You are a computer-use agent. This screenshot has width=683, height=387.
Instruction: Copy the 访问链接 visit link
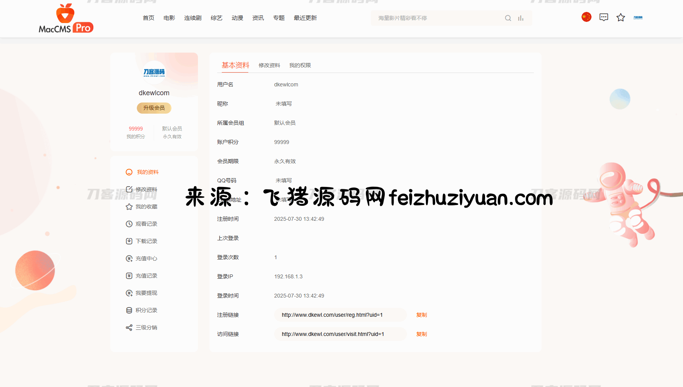click(x=421, y=334)
